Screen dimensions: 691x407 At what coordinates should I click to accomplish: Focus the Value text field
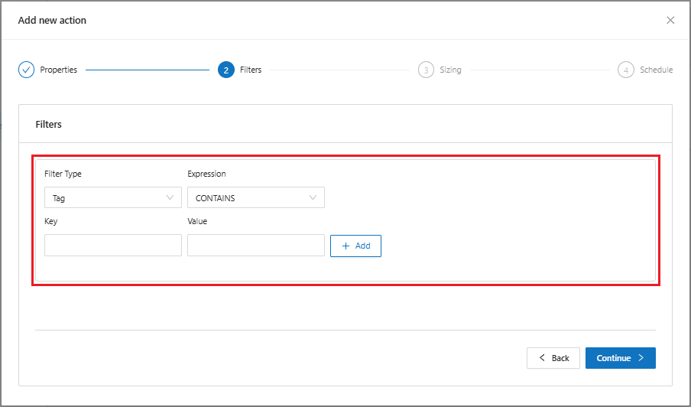[x=256, y=246]
